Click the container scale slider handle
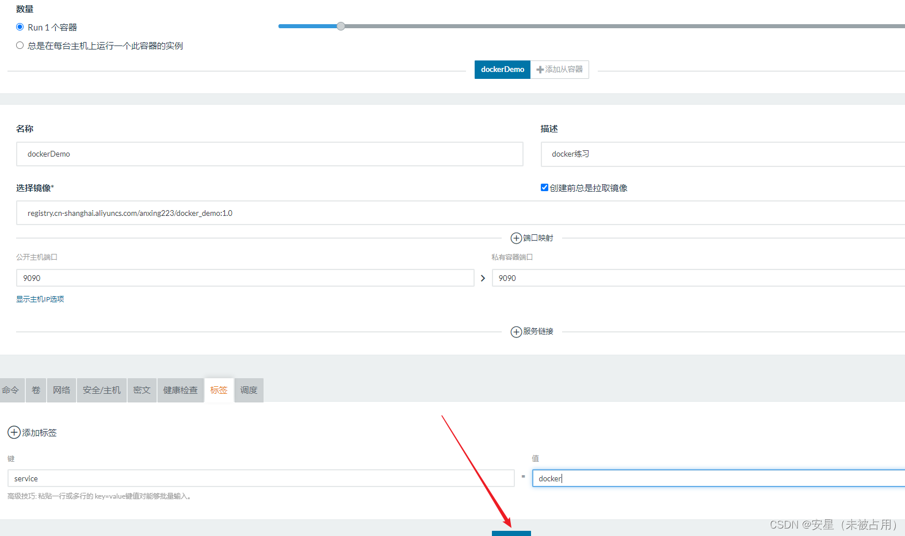The image size is (905, 536). 341,26
